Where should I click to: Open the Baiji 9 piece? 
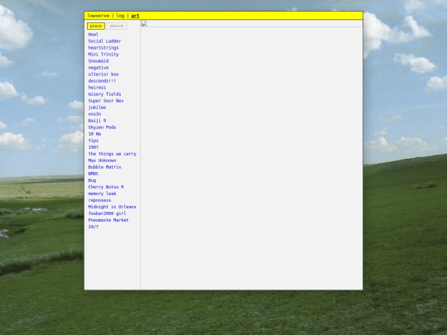pos(97,121)
